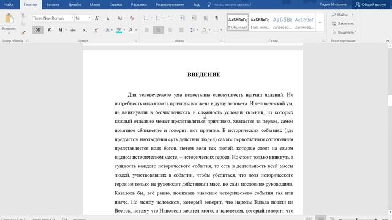Align text to the right

click(x=170, y=30)
